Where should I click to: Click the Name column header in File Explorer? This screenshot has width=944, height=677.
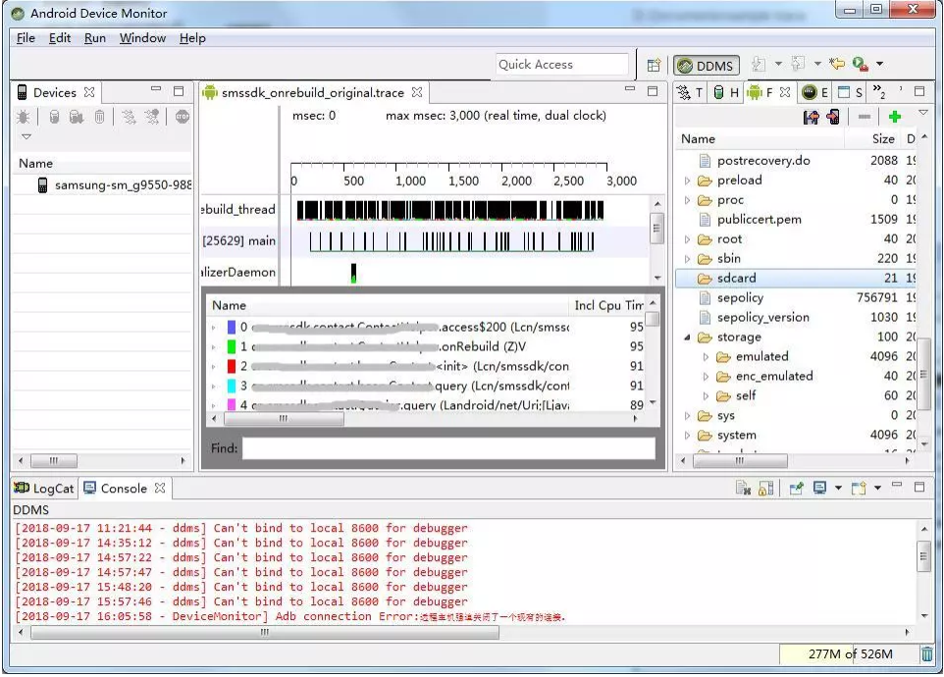coord(761,139)
